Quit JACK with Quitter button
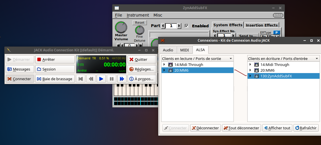This screenshot has height=145, width=321. point(142,59)
